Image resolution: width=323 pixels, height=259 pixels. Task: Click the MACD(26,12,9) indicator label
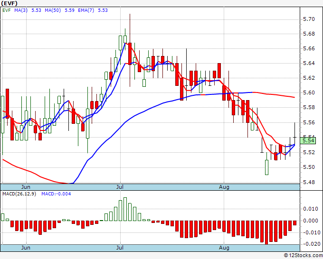click(x=19, y=194)
